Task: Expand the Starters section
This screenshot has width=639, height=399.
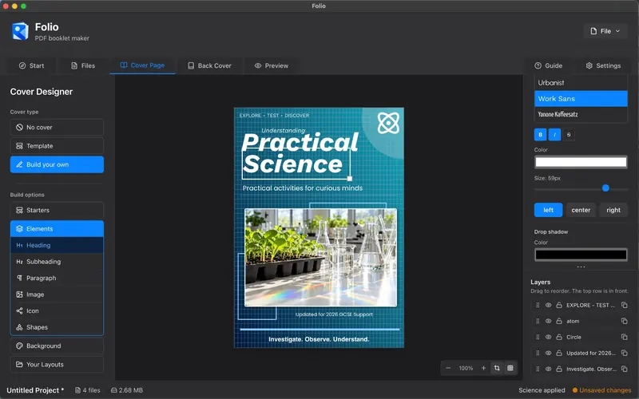Action: (57, 210)
